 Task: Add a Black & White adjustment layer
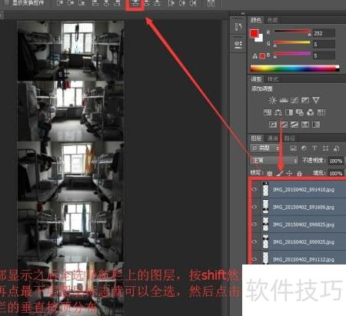(x=289, y=112)
